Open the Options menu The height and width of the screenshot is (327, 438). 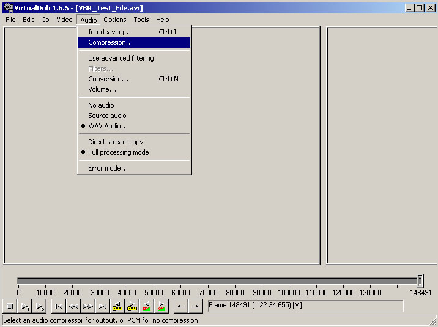[115, 20]
